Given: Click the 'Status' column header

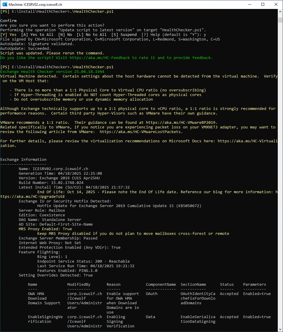Looking at the screenshot, I should coord(227,285).
